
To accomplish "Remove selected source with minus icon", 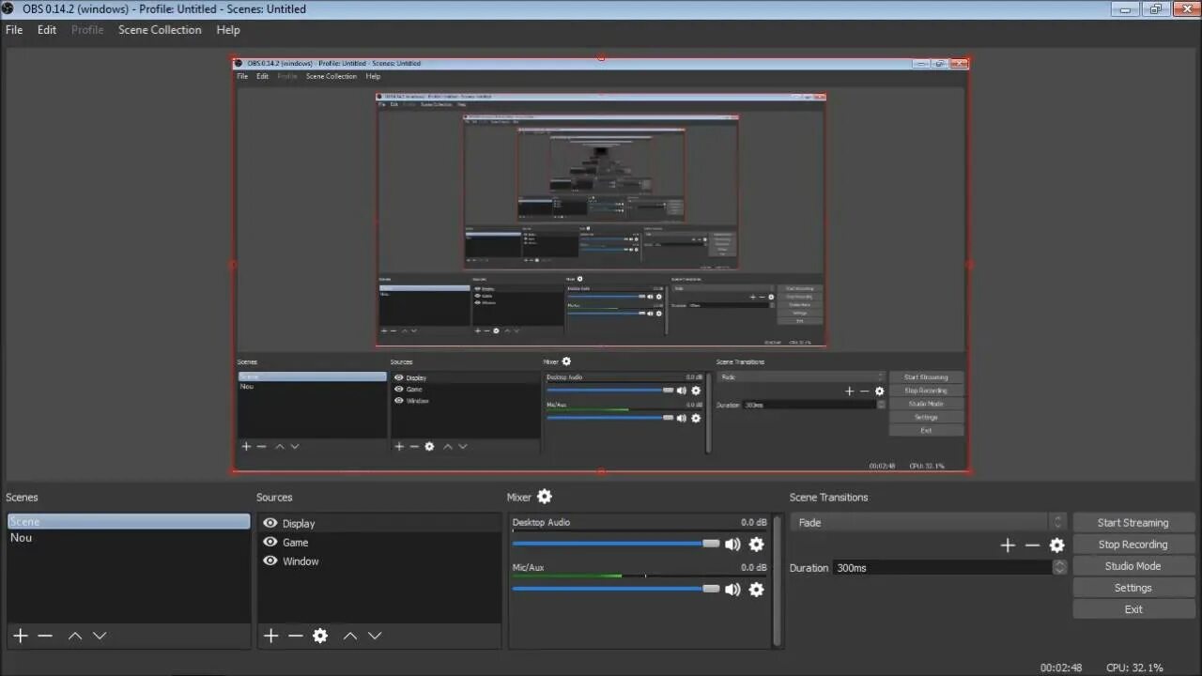I will (296, 636).
